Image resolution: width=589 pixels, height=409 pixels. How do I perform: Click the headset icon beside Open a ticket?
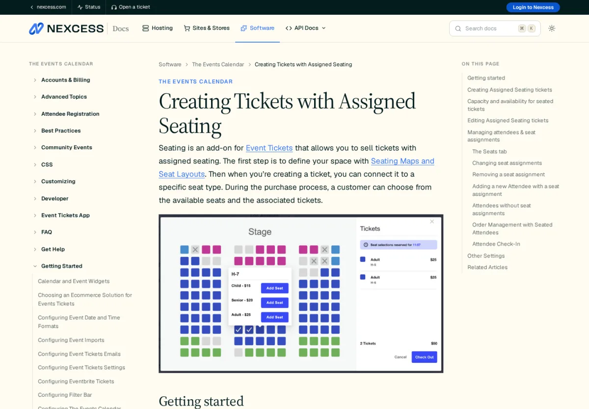(x=114, y=7)
